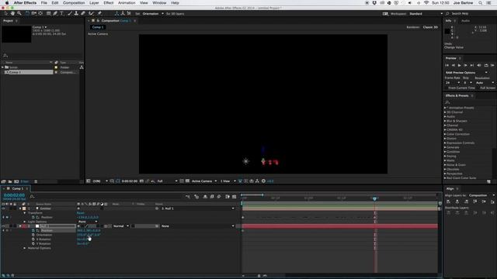
Task: Open the Composition menu
Action: pyautogui.click(x=74, y=3)
